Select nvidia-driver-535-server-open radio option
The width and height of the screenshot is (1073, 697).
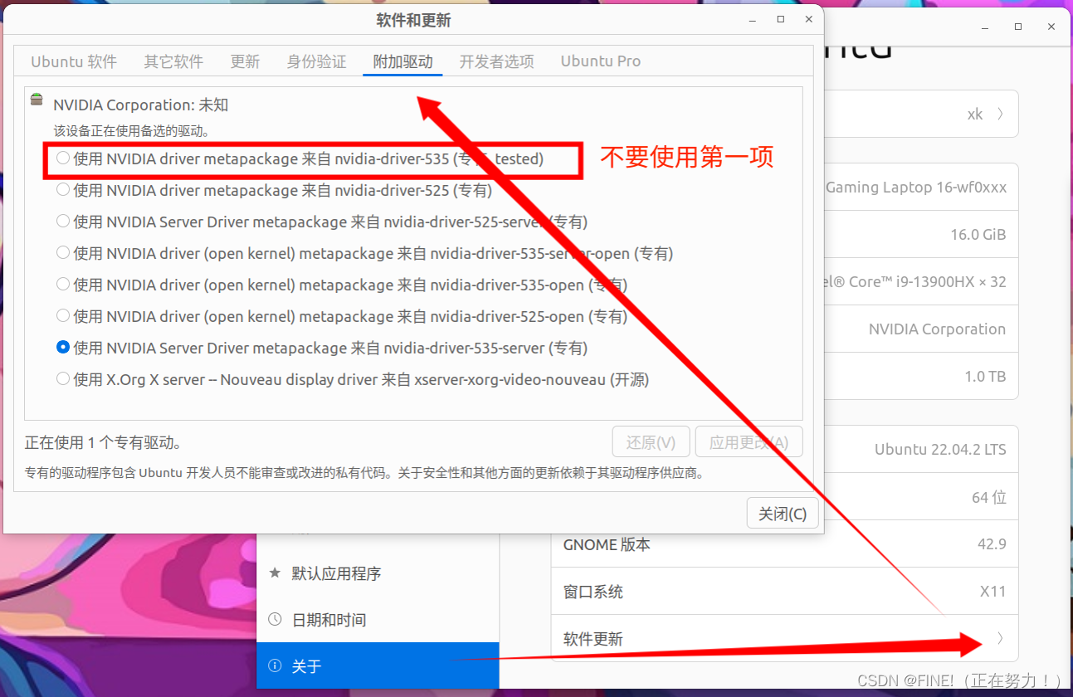coord(63,253)
